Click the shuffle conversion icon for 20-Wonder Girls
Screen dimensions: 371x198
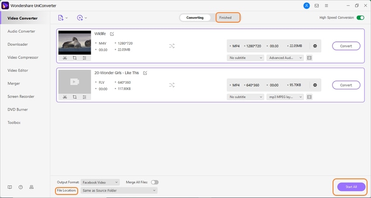(x=172, y=85)
